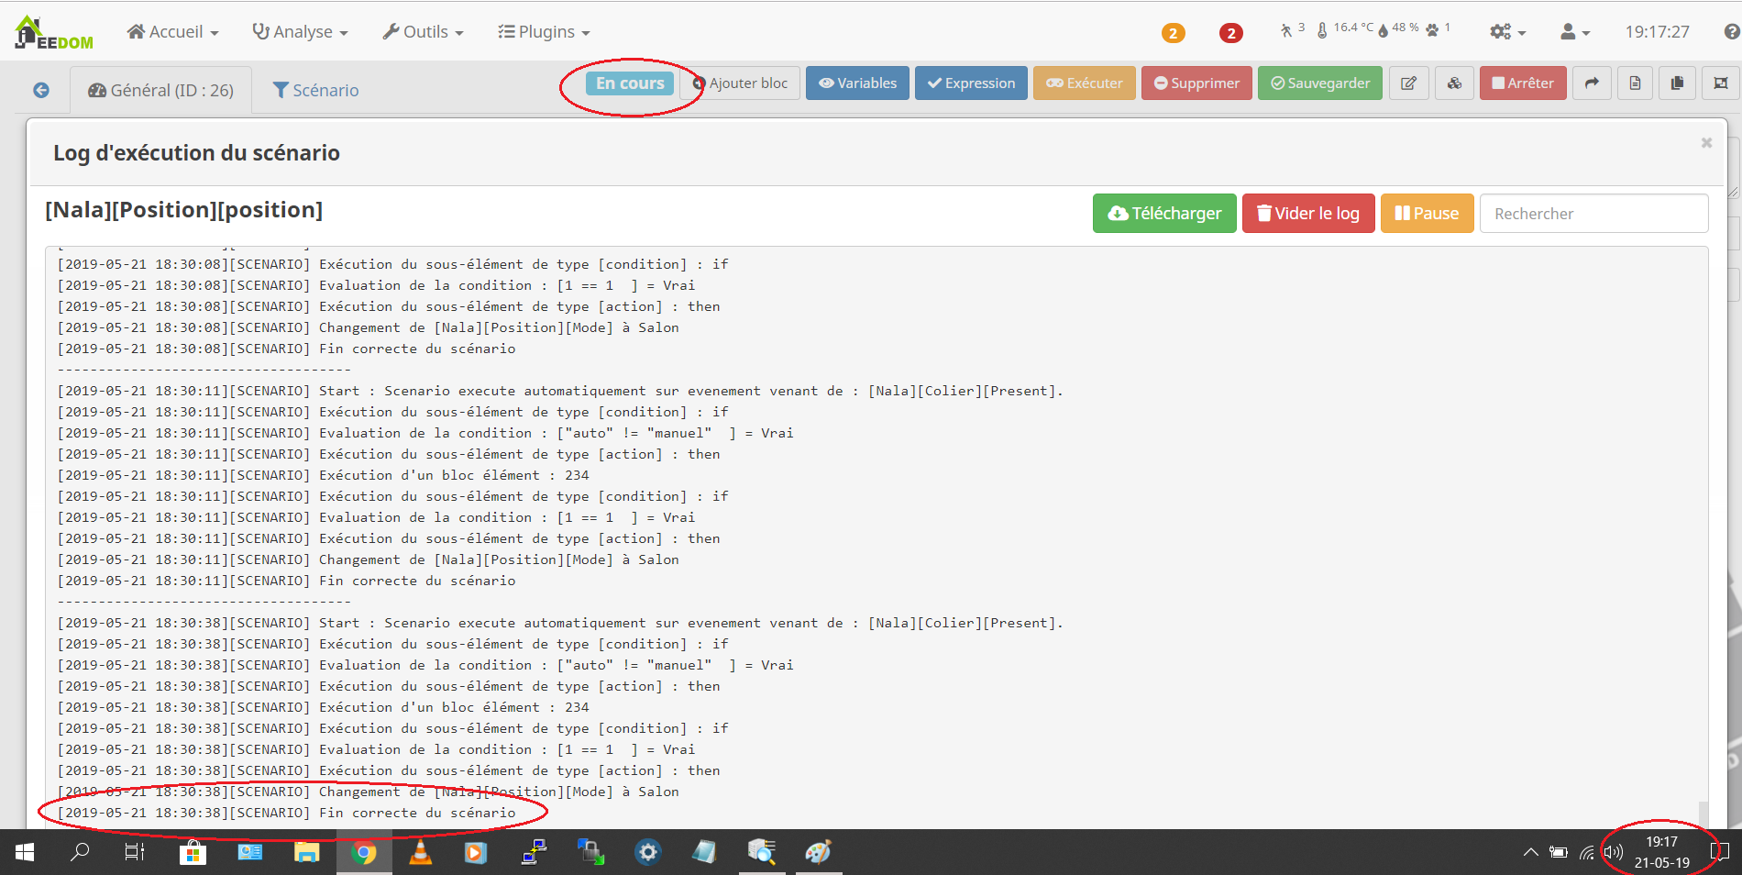Close the Log d'exécution dialog
The image size is (1742, 875).
point(1706,142)
